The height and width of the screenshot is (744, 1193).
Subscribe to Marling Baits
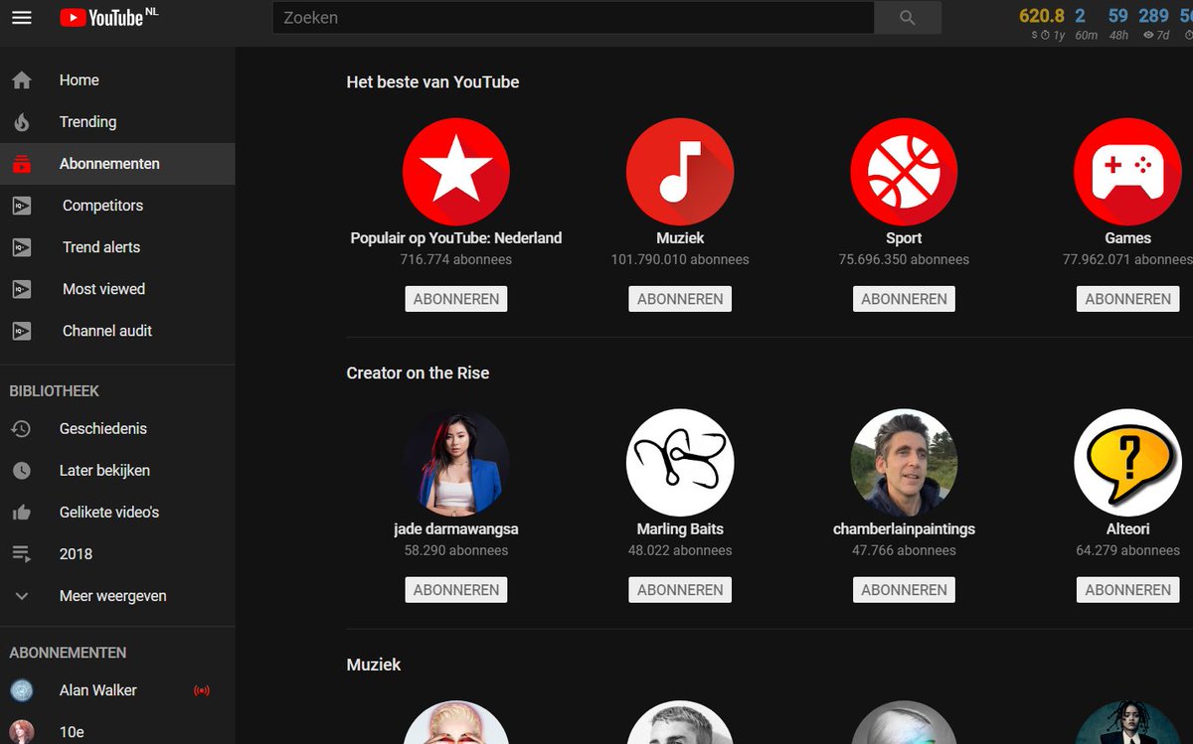click(x=680, y=590)
